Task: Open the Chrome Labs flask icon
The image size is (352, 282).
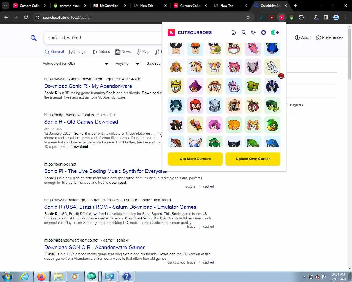Action: click(316, 17)
